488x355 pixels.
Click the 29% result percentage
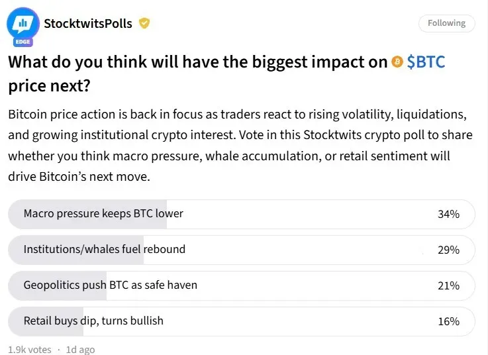448,250
